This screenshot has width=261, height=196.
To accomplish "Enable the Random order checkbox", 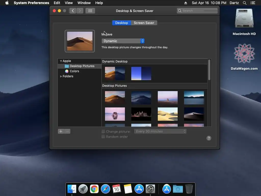I will coord(103,137).
